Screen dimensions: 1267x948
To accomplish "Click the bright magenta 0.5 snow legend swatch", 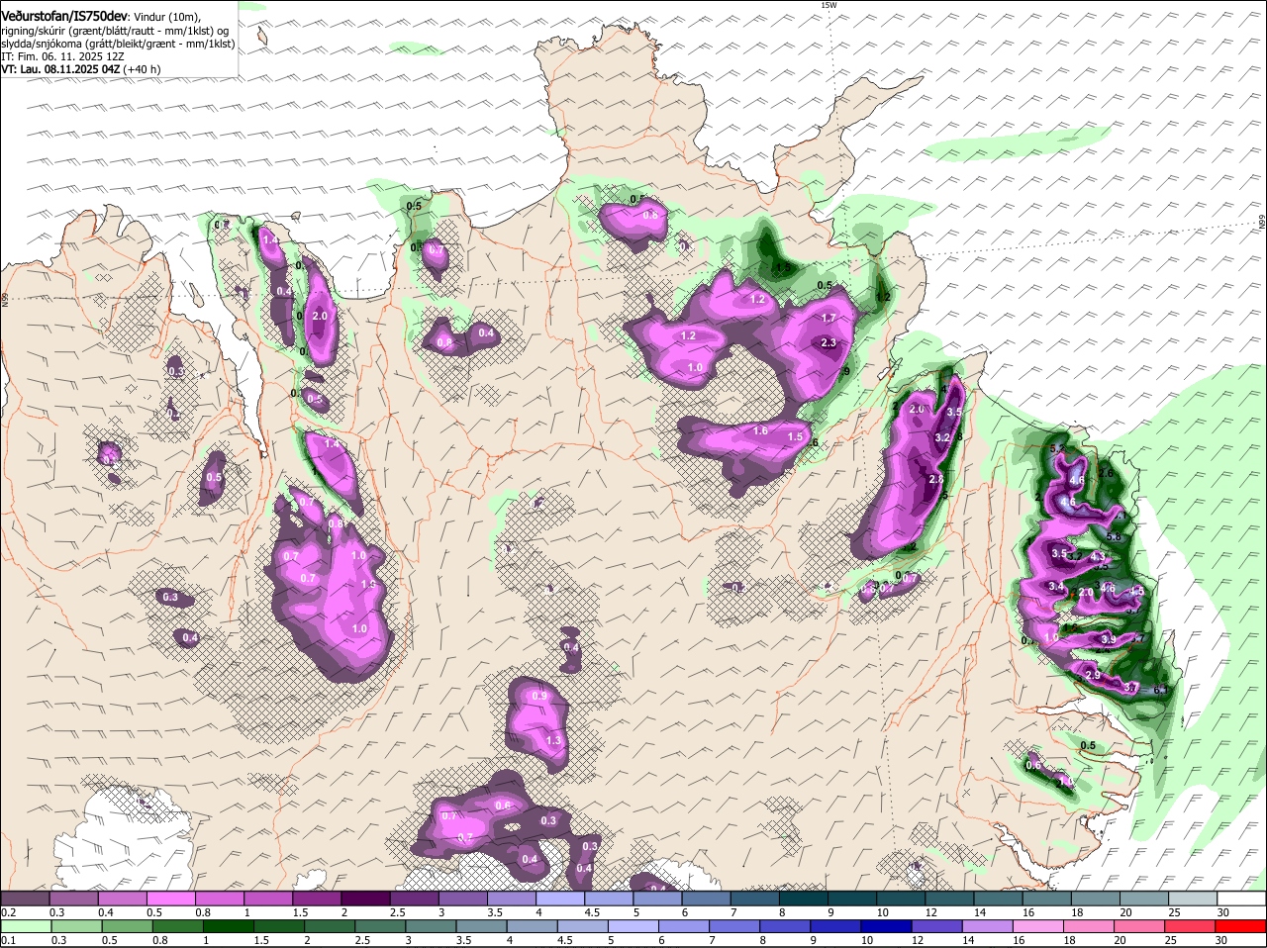I will (x=170, y=898).
